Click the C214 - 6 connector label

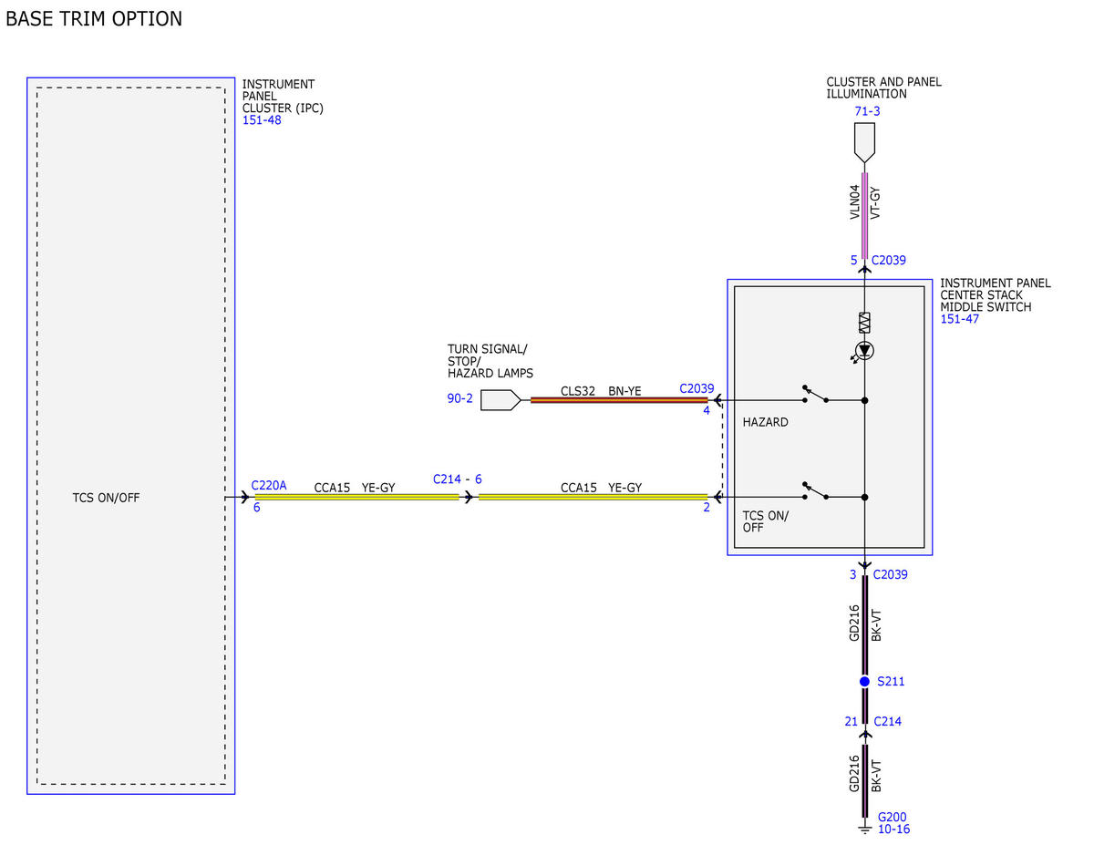click(x=458, y=479)
